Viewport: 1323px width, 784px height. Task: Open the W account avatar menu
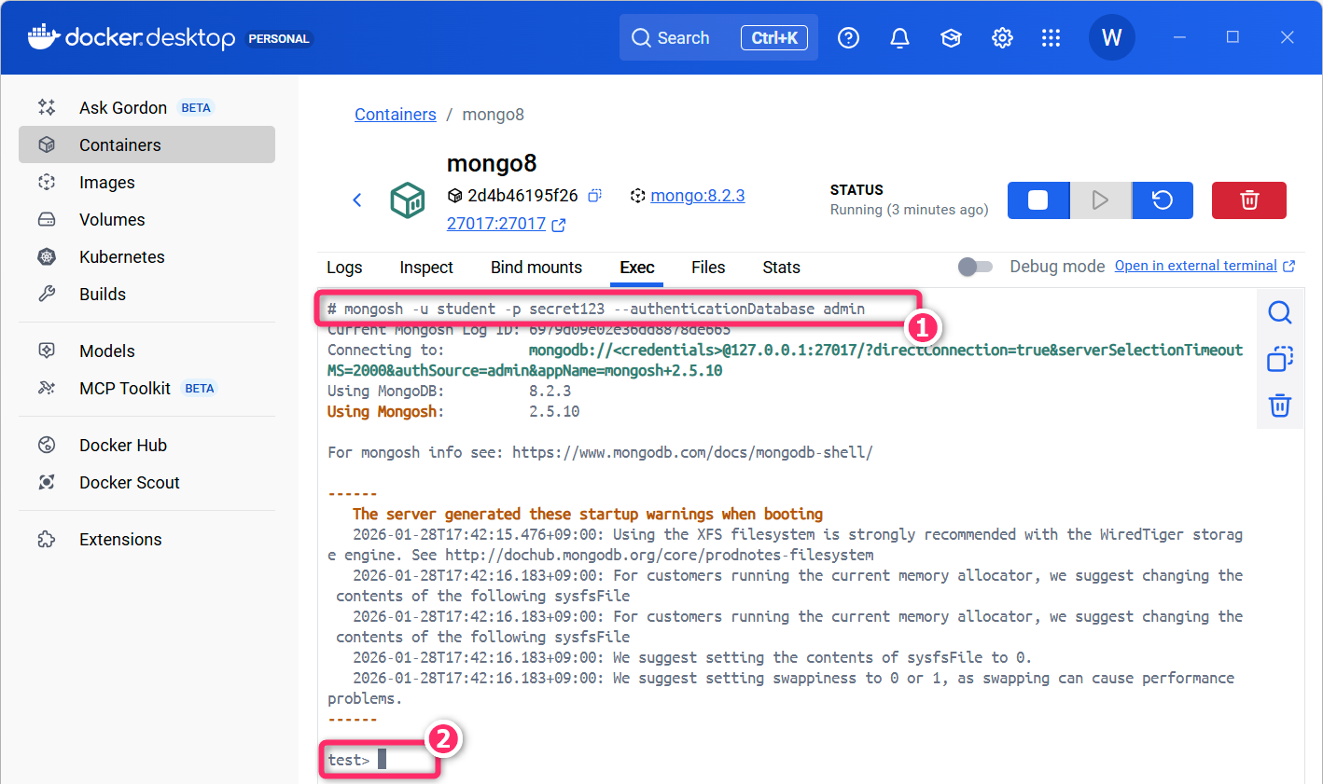(x=1111, y=38)
